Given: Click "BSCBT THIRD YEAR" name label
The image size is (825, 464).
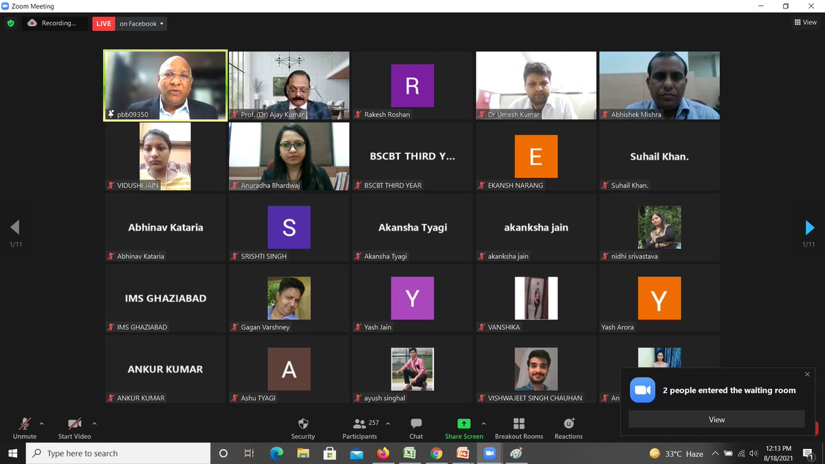Looking at the screenshot, I should click(x=393, y=186).
